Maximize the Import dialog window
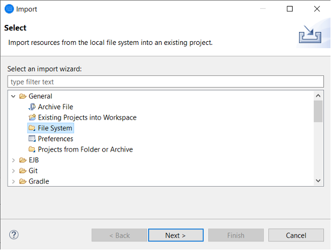 click(290, 9)
